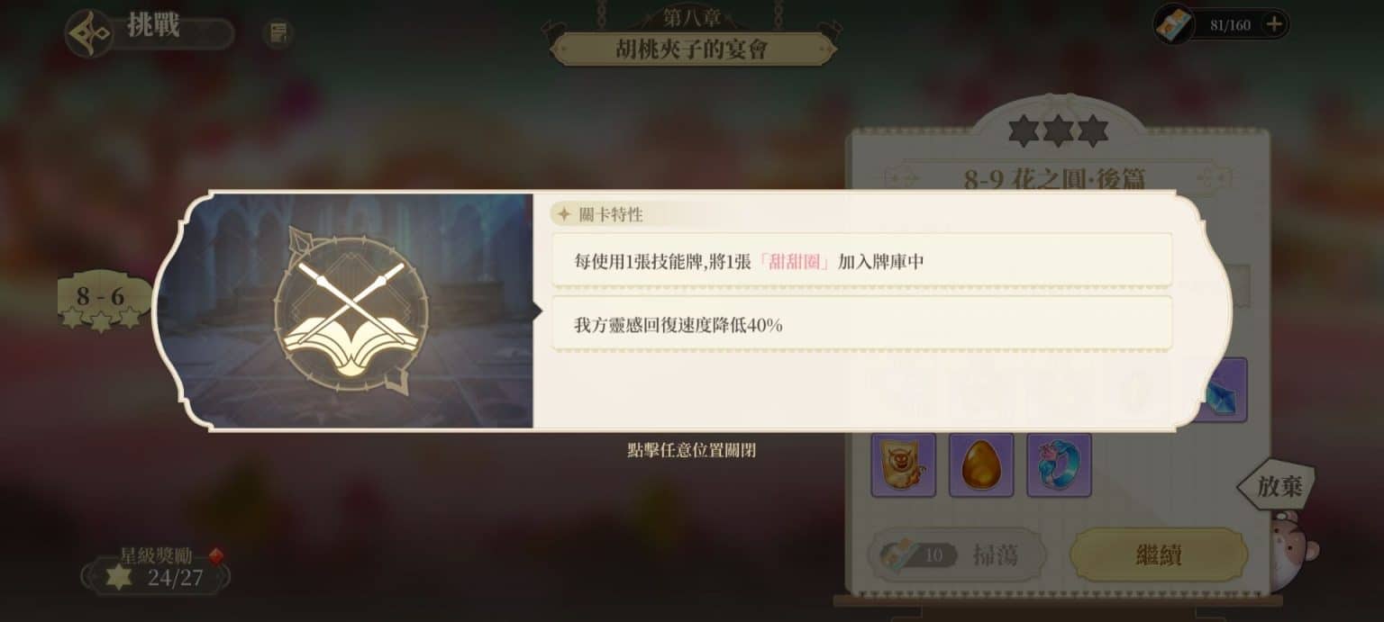Select the blue crystal reward item

tap(1220, 390)
